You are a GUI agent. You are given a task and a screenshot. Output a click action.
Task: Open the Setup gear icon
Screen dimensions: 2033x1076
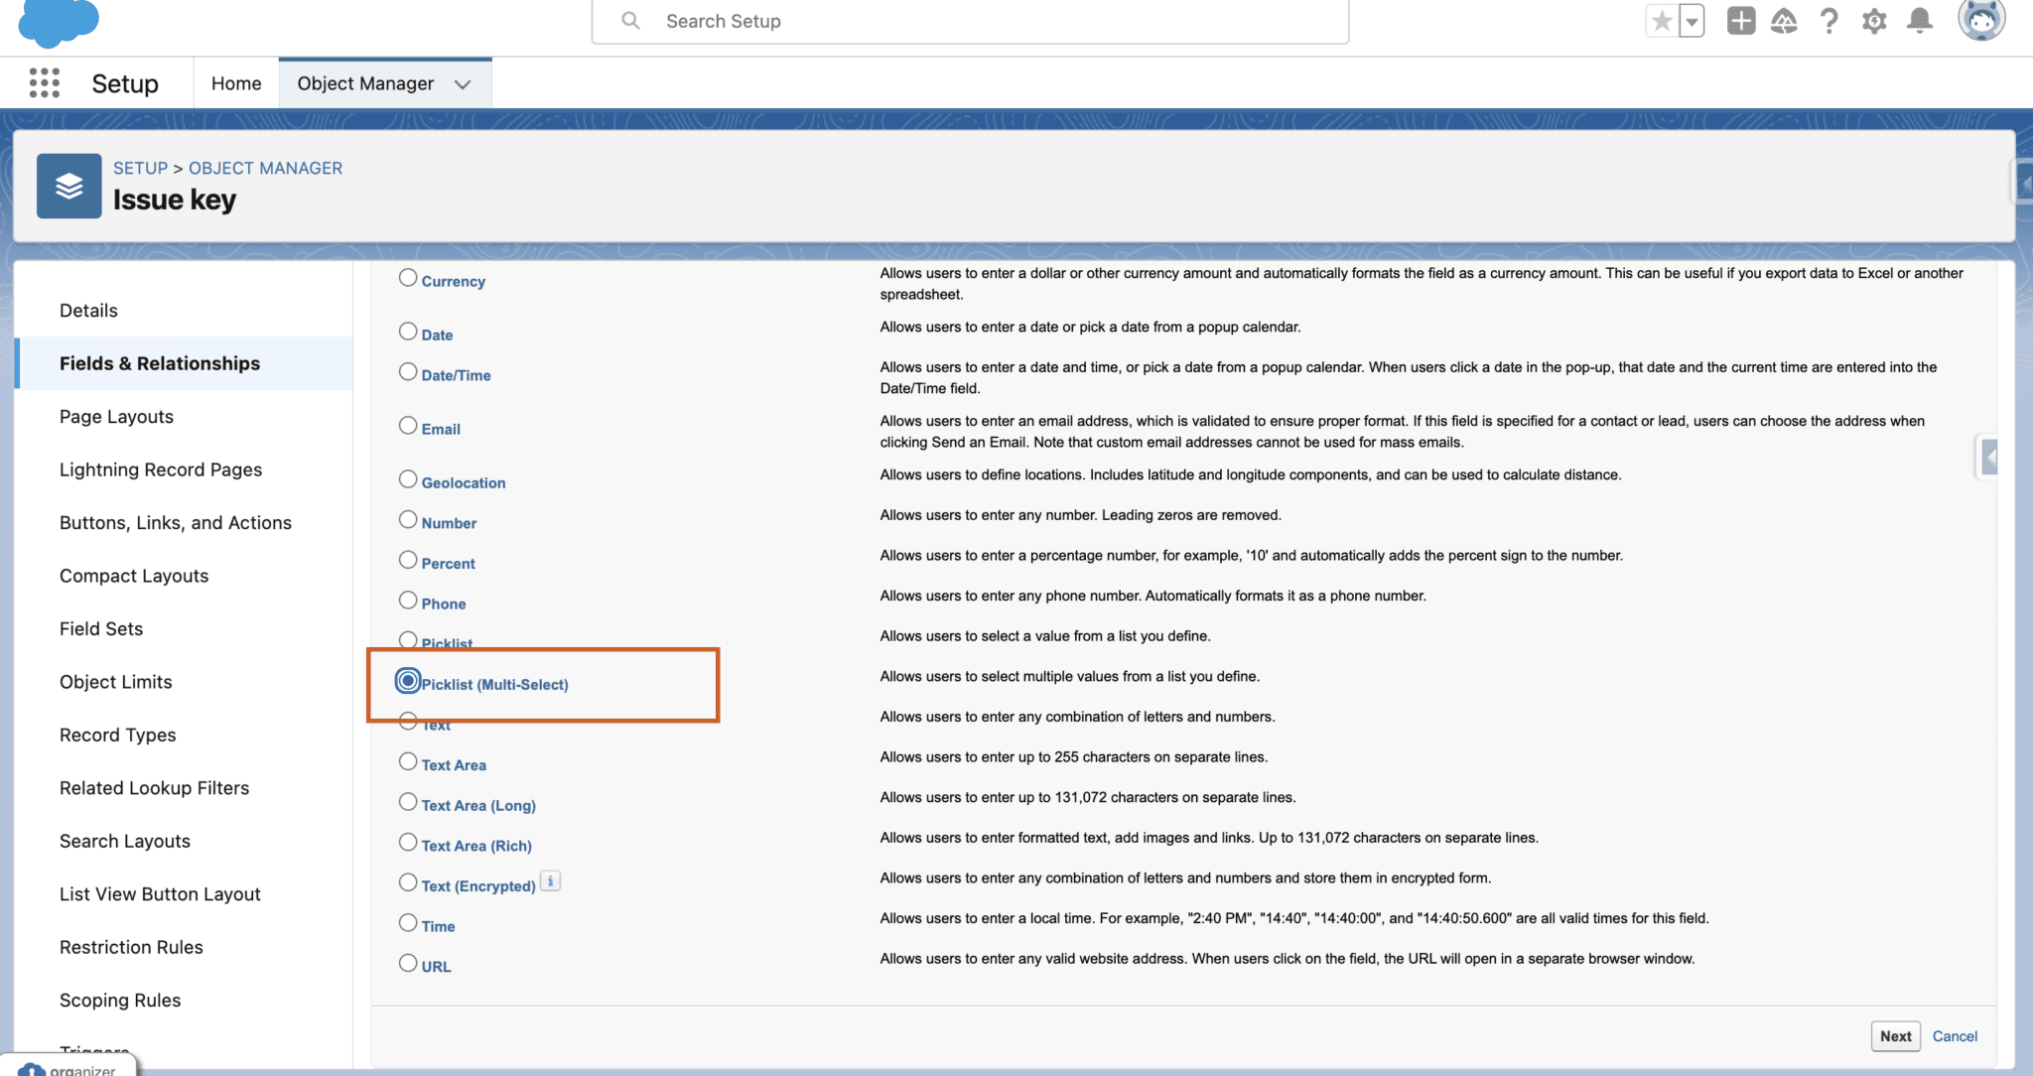[1874, 20]
